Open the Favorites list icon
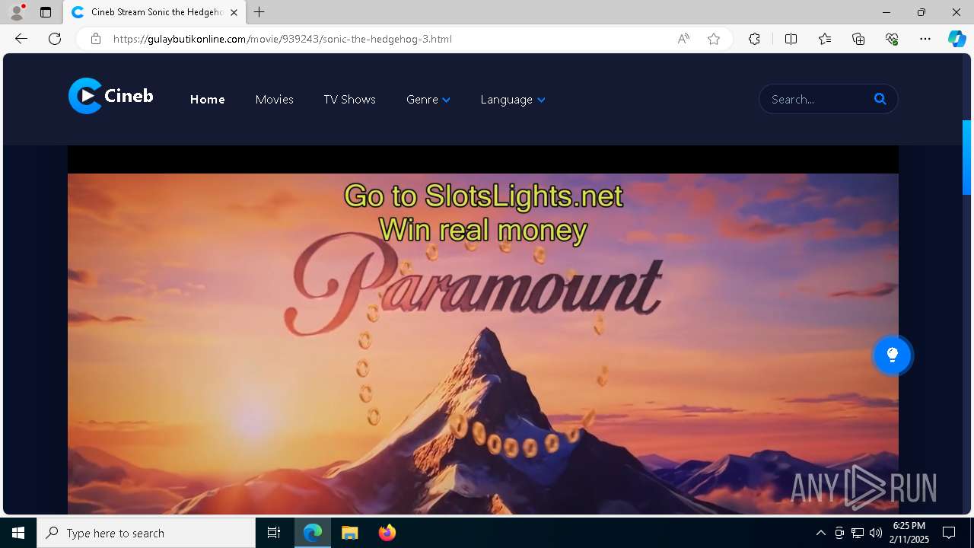 coord(825,39)
